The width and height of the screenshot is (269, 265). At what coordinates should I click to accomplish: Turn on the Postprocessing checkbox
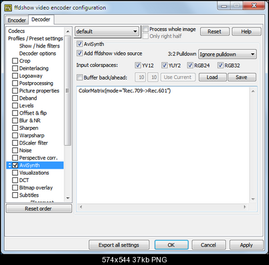pyautogui.click(x=15, y=83)
